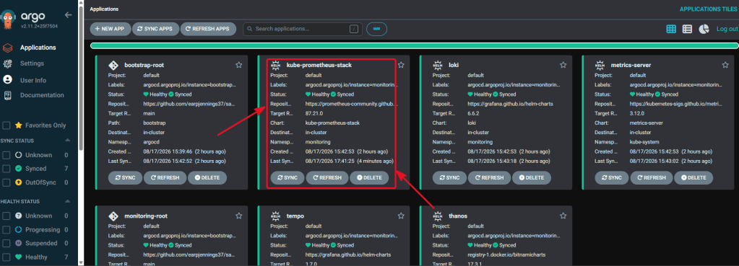Collapse the SYNC STATUS section
The image size is (739, 266).
67,141
